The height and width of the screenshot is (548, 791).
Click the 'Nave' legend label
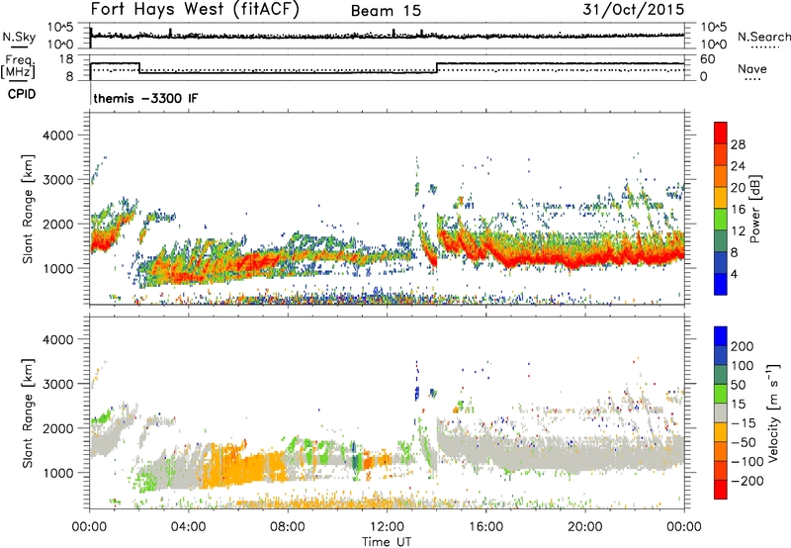752,68
